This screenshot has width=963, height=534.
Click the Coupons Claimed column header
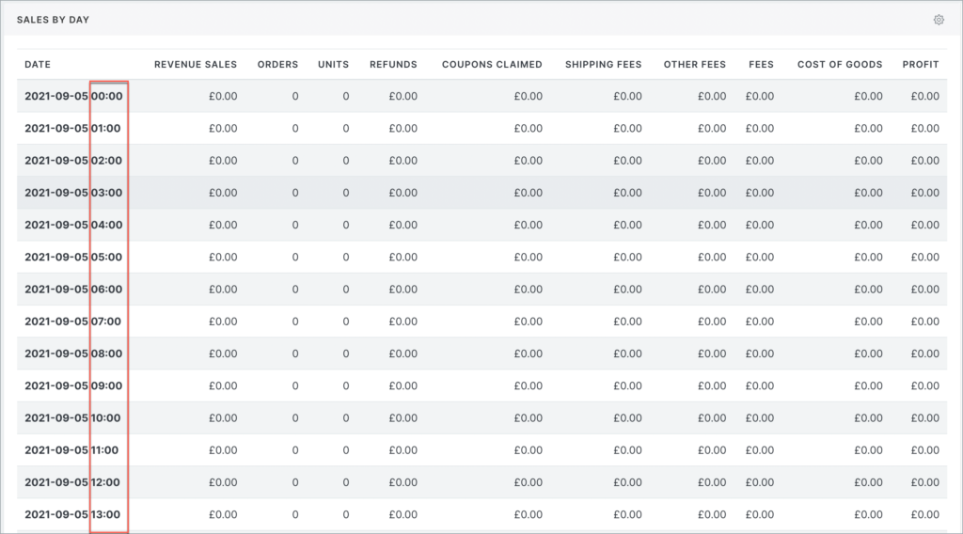point(492,65)
